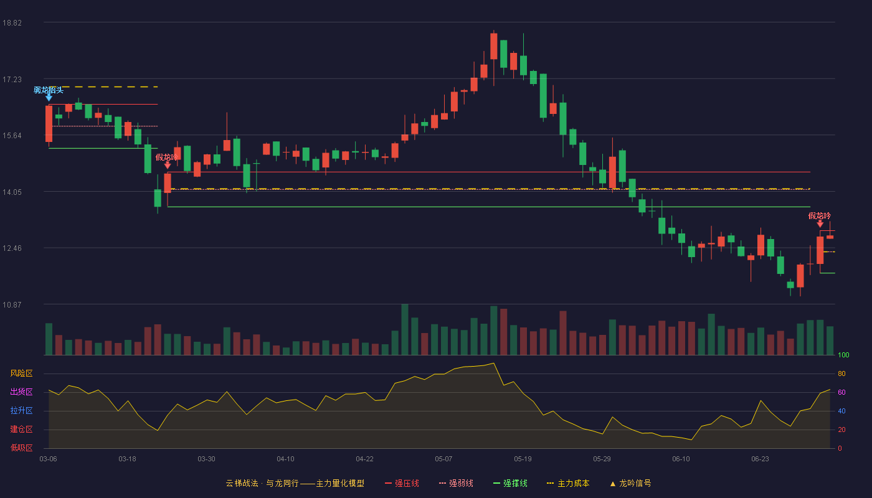The image size is (872, 498).
Task: Click the red 假龙吟 arrow near 03-18
Action: tap(167, 165)
